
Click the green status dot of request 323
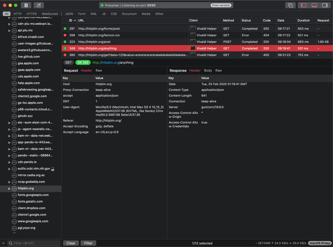point(65,42)
